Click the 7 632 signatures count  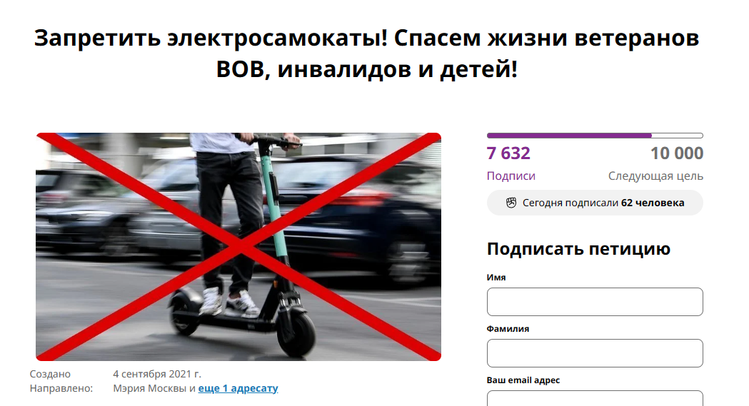508,153
